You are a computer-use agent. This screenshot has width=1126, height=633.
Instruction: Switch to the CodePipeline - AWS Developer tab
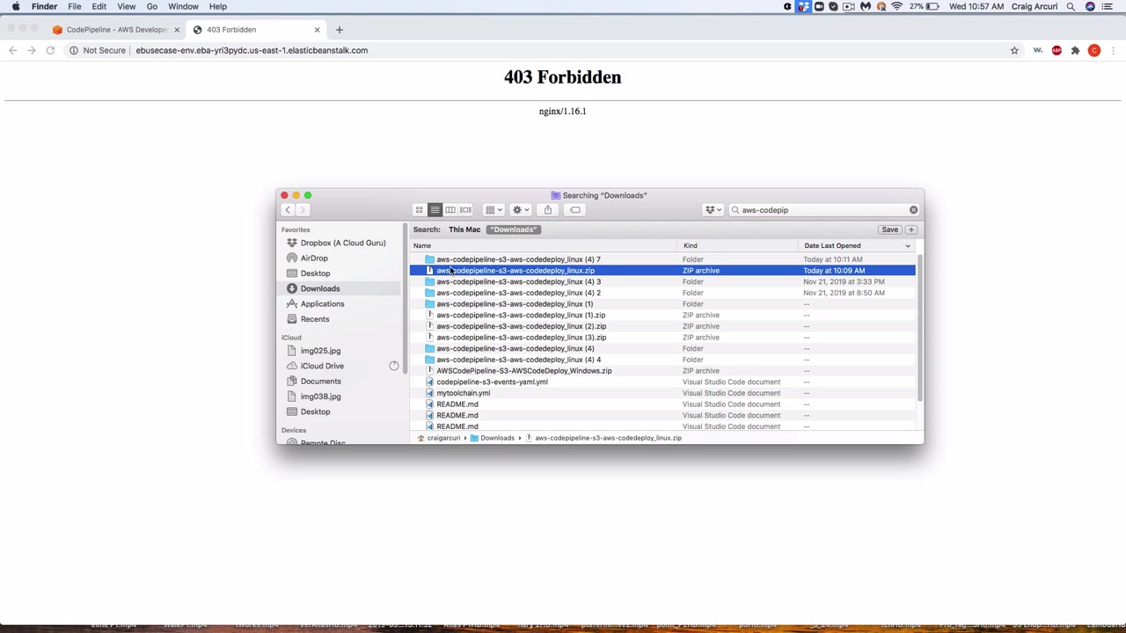click(x=114, y=30)
